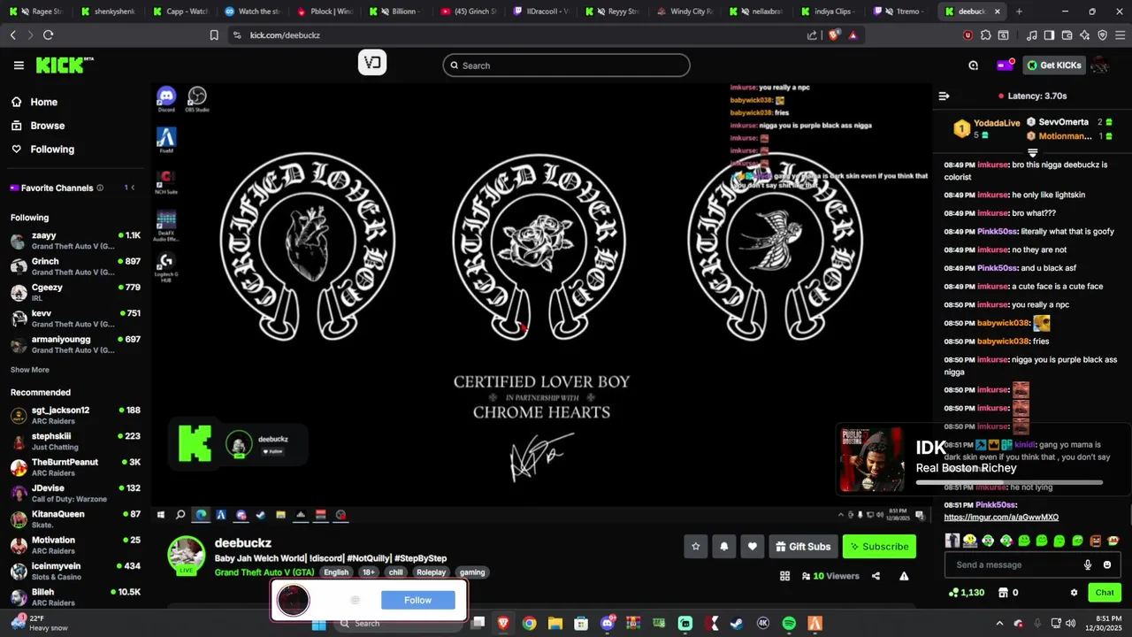
Task: Open Spotify from the taskbar
Action: point(789,624)
